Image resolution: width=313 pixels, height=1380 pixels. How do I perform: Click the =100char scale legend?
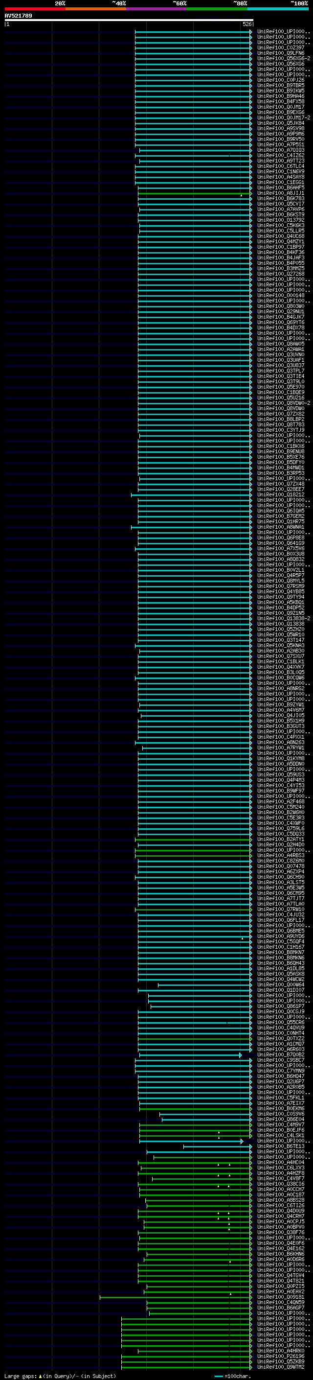click(233, 1376)
